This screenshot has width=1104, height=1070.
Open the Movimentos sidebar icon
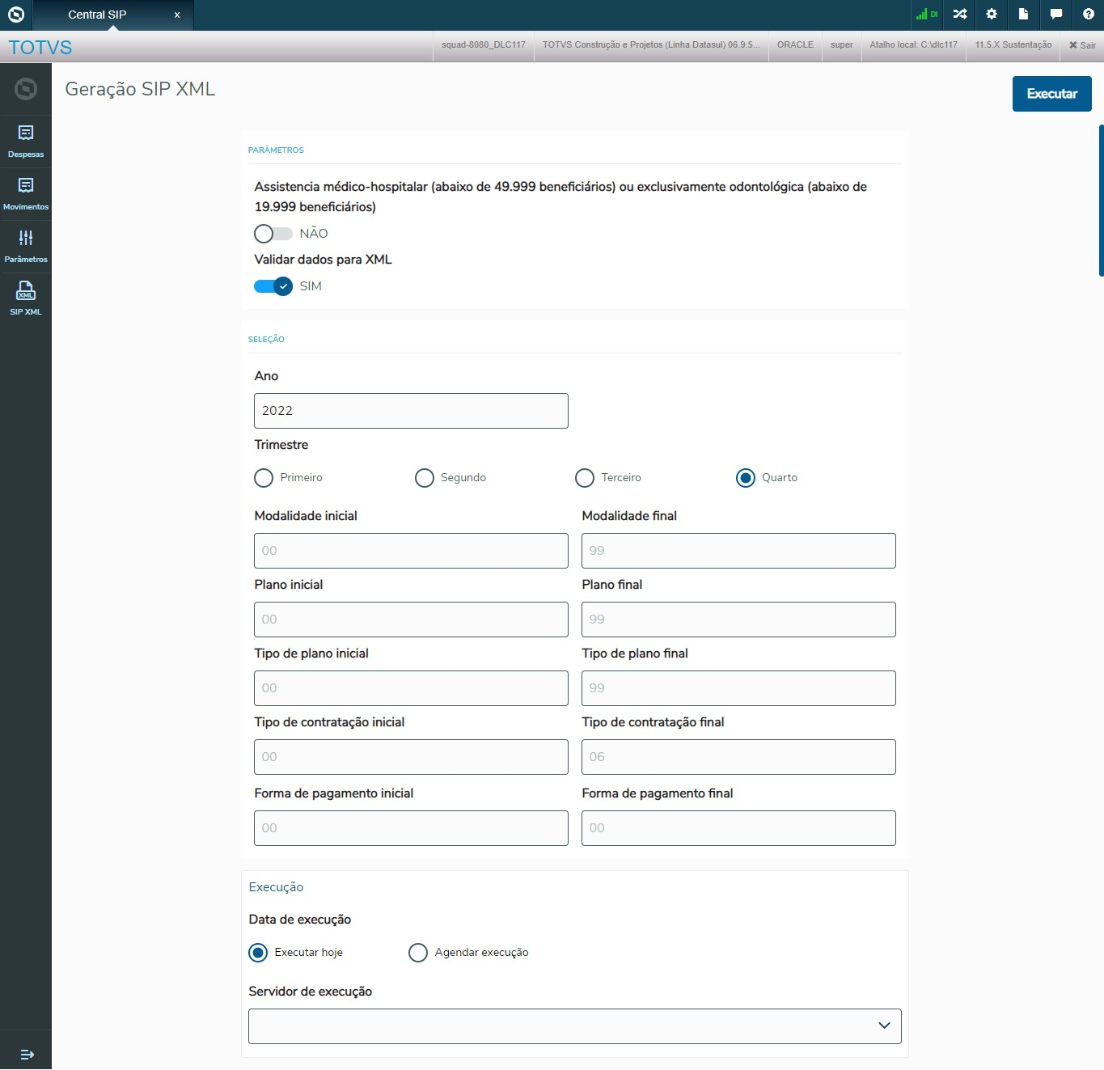click(x=26, y=194)
